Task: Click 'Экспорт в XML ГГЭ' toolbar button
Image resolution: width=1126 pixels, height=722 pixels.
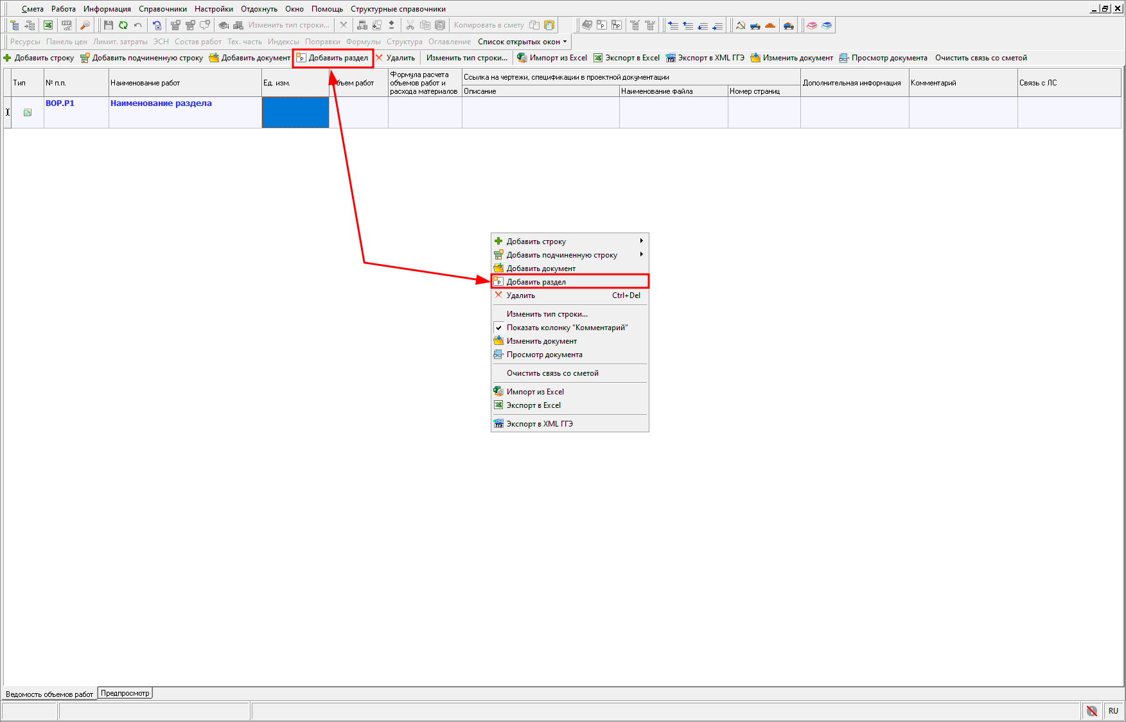Action: point(705,58)
